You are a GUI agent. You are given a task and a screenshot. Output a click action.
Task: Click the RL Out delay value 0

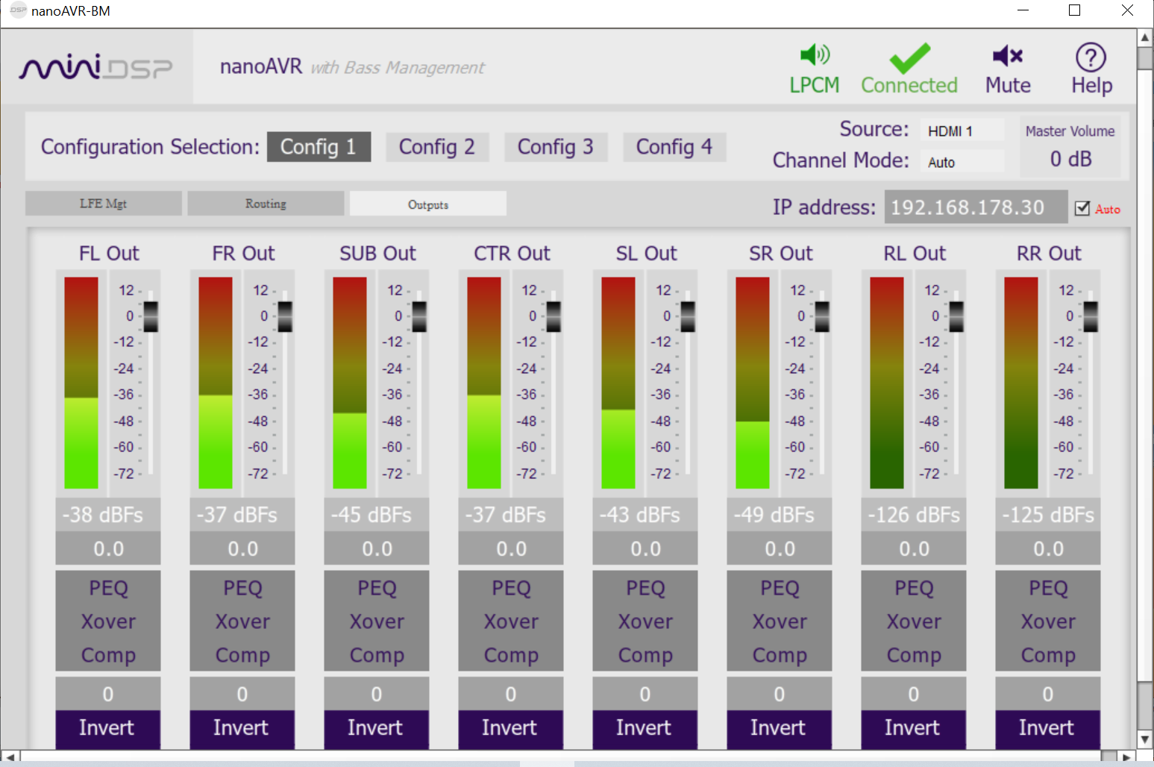pyautogui.click(x=914, y=694)
